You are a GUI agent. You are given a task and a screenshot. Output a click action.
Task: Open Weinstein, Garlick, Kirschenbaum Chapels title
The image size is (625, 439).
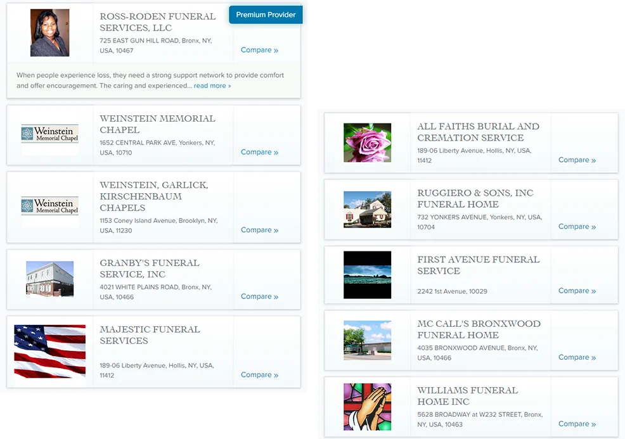pyautogui.click(x=154, y=196)
